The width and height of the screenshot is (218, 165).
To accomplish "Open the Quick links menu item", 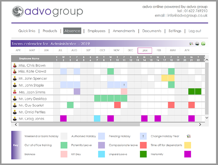I will 27,31.
